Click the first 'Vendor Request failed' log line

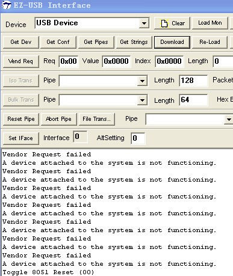click(x=46, y=155)
